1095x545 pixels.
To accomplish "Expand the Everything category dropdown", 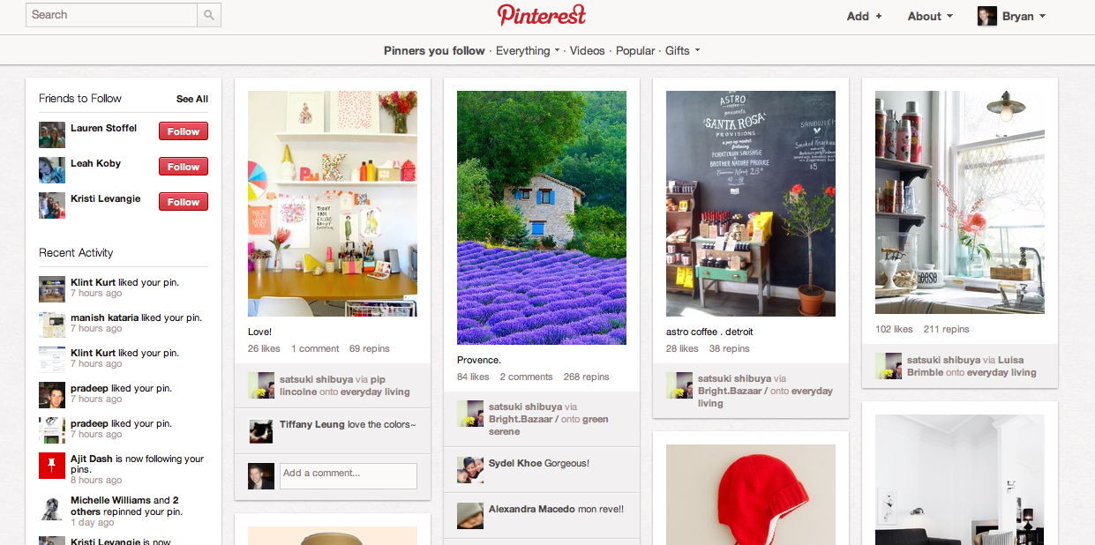I will (x=528, y=50).
